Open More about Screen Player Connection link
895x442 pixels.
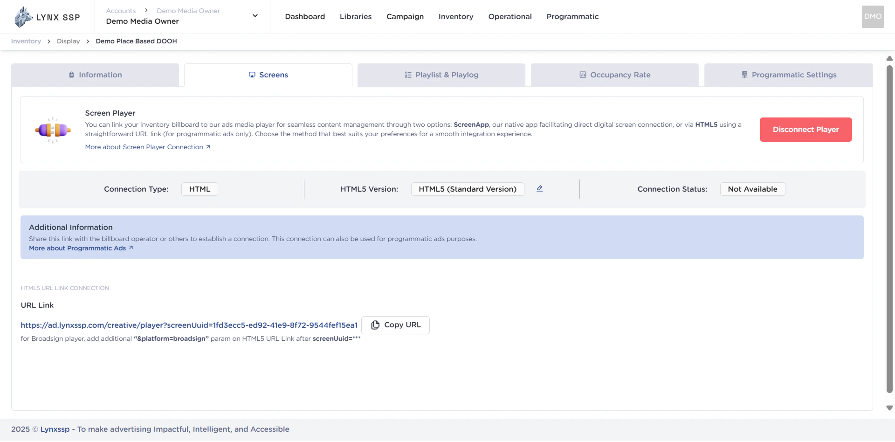point(148,147)
